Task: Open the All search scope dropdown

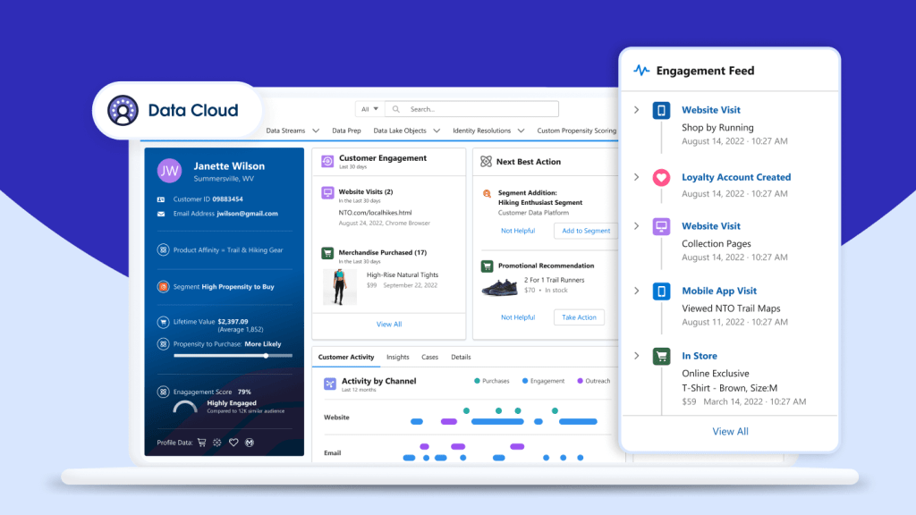Action: [x=369, y=109]
